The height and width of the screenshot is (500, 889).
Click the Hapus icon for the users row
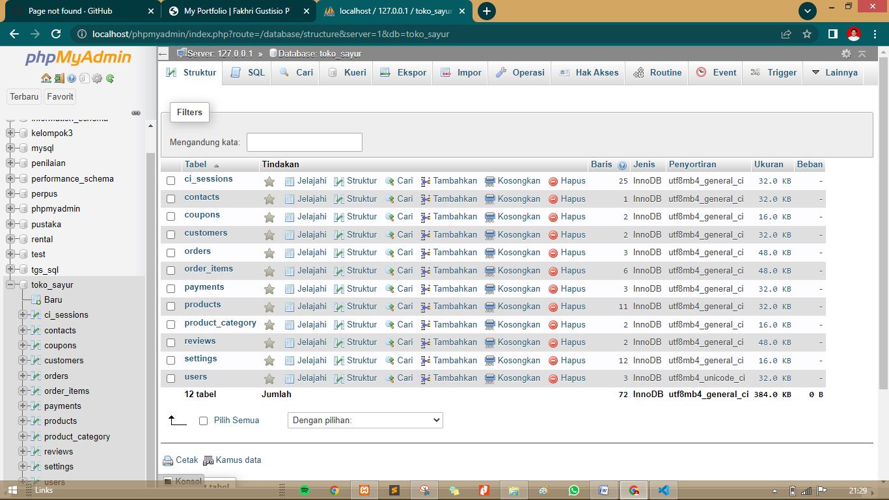point(553,378)
